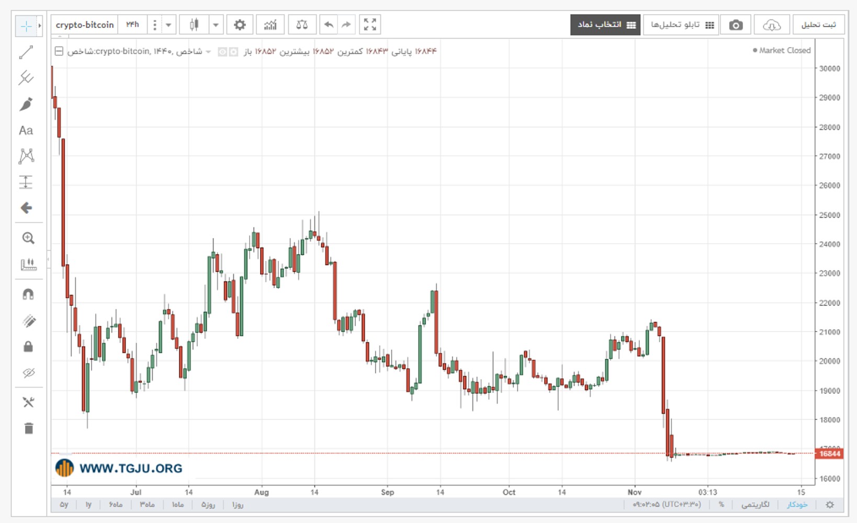Click the left arrow icon in sidebar
Image resolution: width=857 pixels, height=523 pixels.
coord(26,208)
